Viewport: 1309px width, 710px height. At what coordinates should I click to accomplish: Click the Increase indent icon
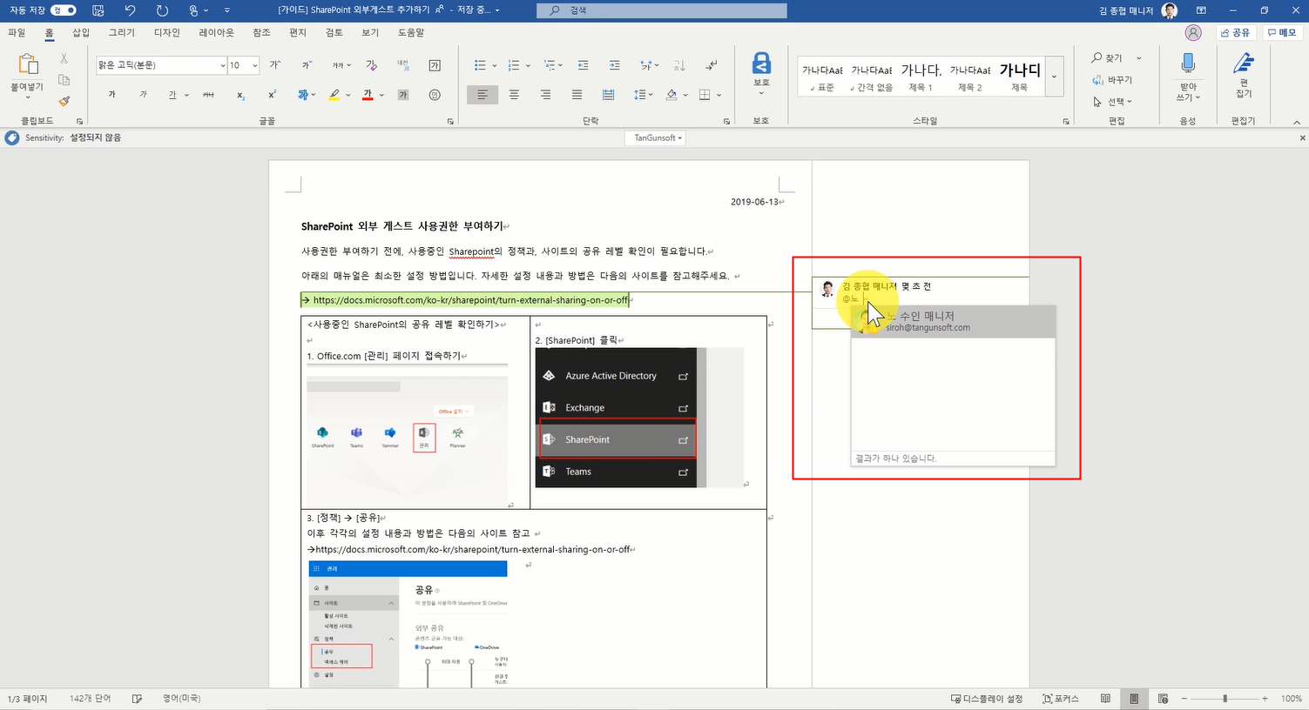[x=614, y=65]
